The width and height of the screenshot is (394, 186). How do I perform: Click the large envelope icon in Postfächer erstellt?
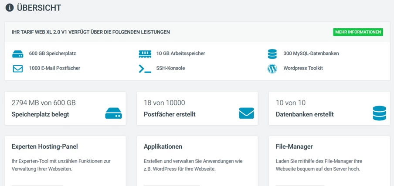[246, 113]
